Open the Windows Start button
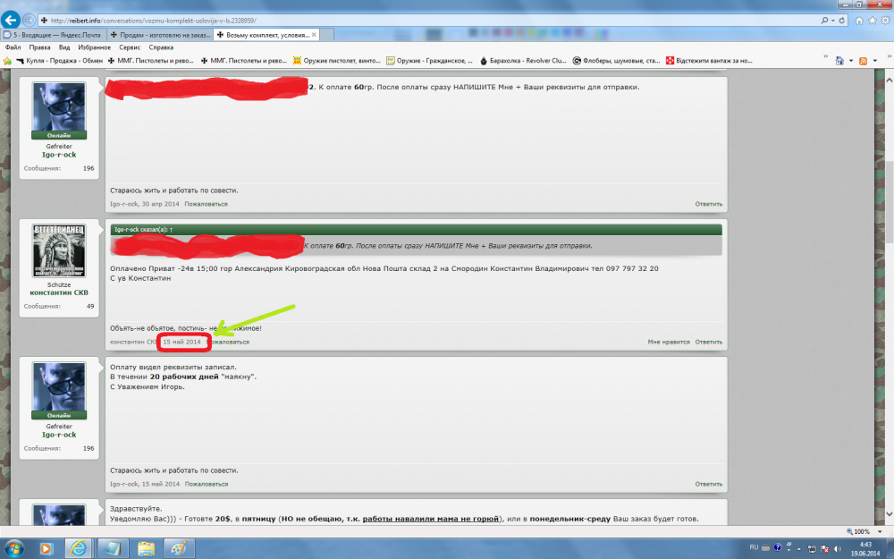The height and width of the screenshot is (559, 894). click(x=13, y=549)
